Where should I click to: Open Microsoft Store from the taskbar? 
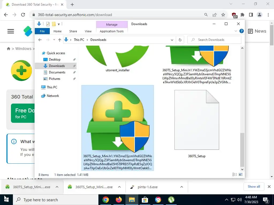145,200
